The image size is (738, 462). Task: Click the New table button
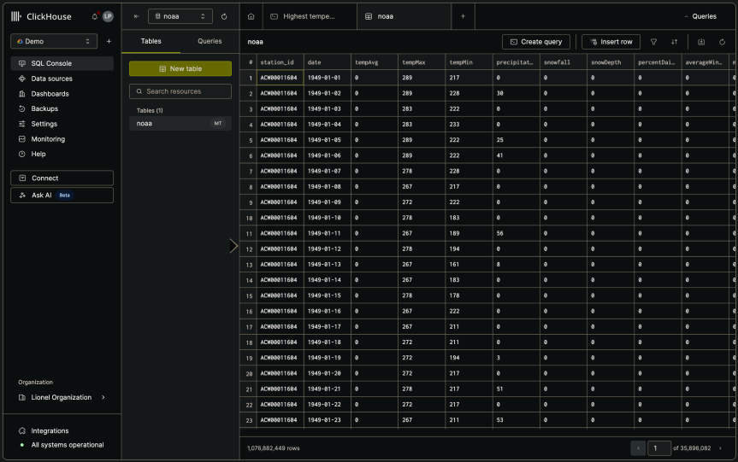[180, 68]
